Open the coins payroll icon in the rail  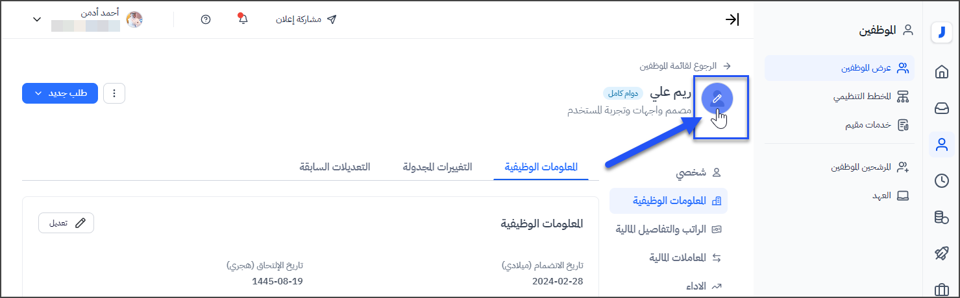[941, 217]
